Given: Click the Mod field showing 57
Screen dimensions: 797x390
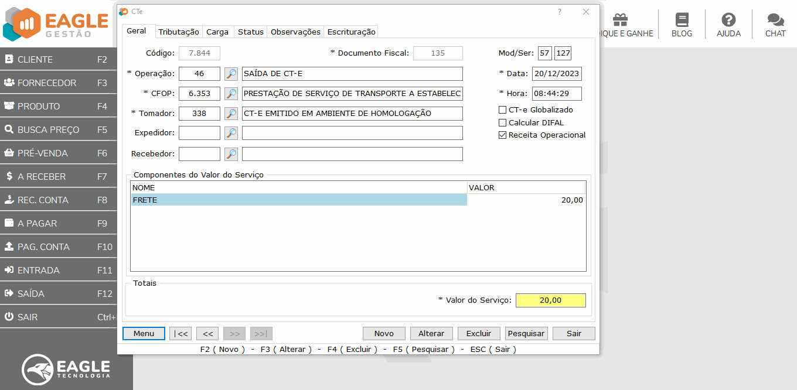Looking at the screenshot, I should (x=545, y=53).
